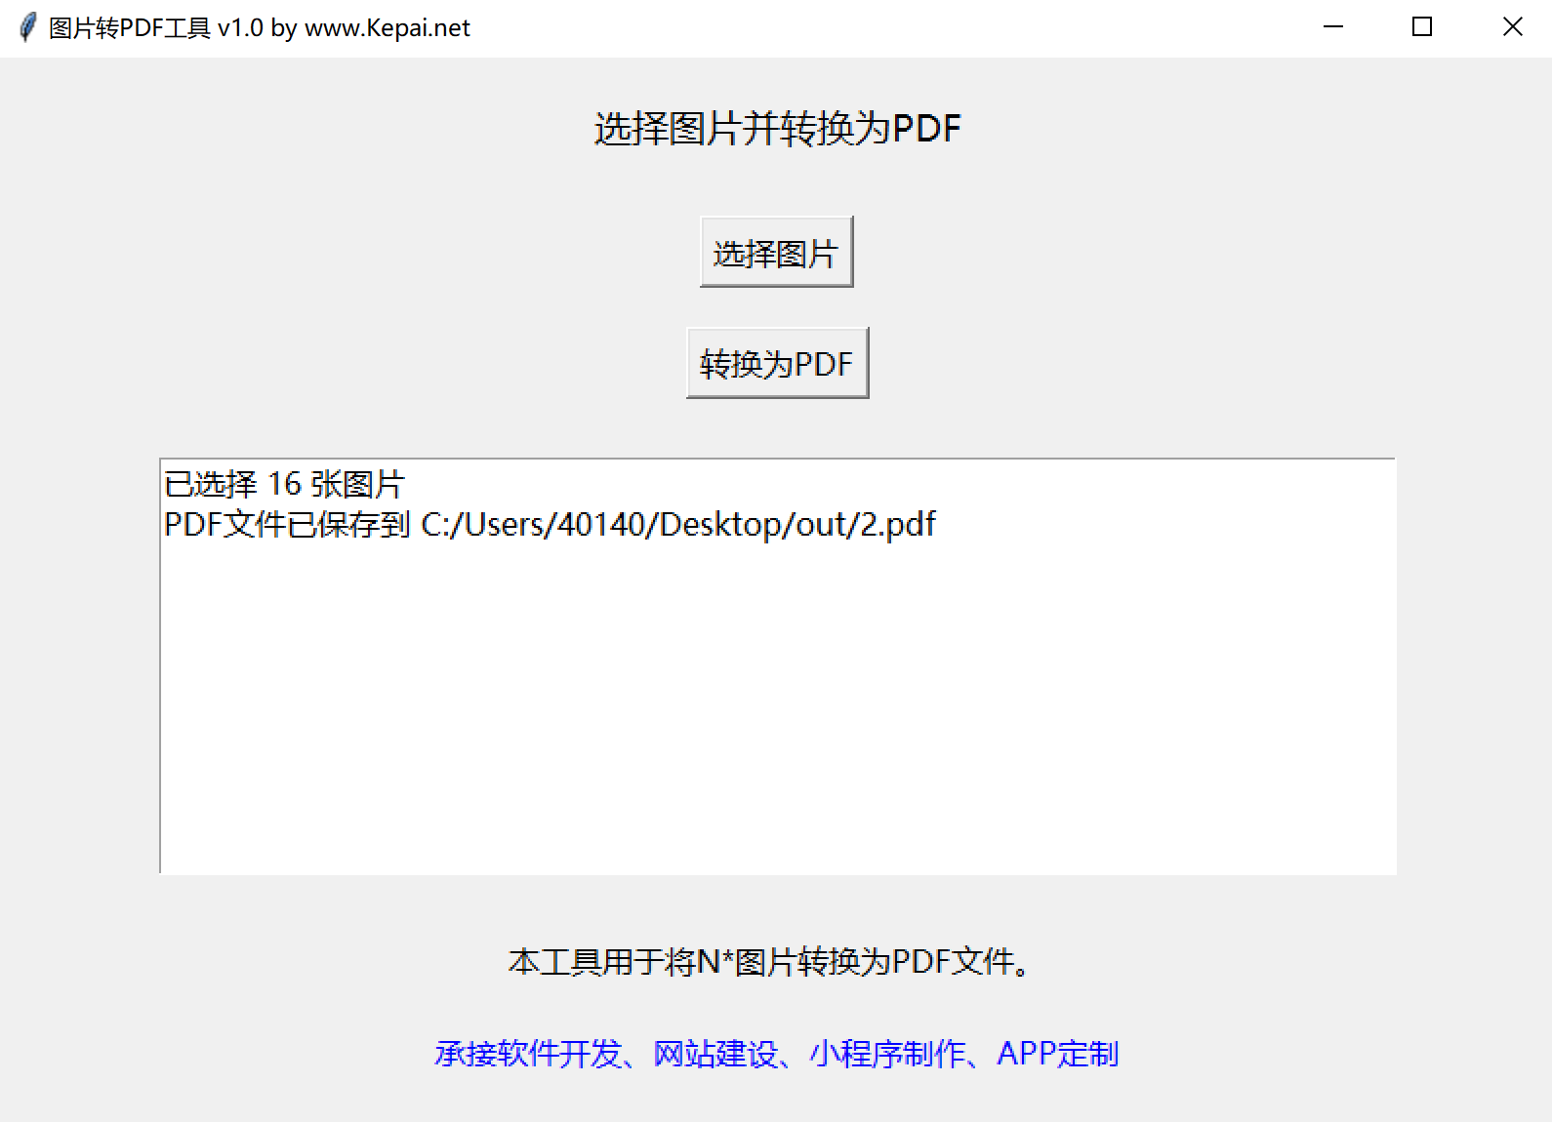Image resolution: width=1552 pixels, height=1122 pixels.
Task: Click the PDF文件已保存到 text in the log
Action: [287, 525]
